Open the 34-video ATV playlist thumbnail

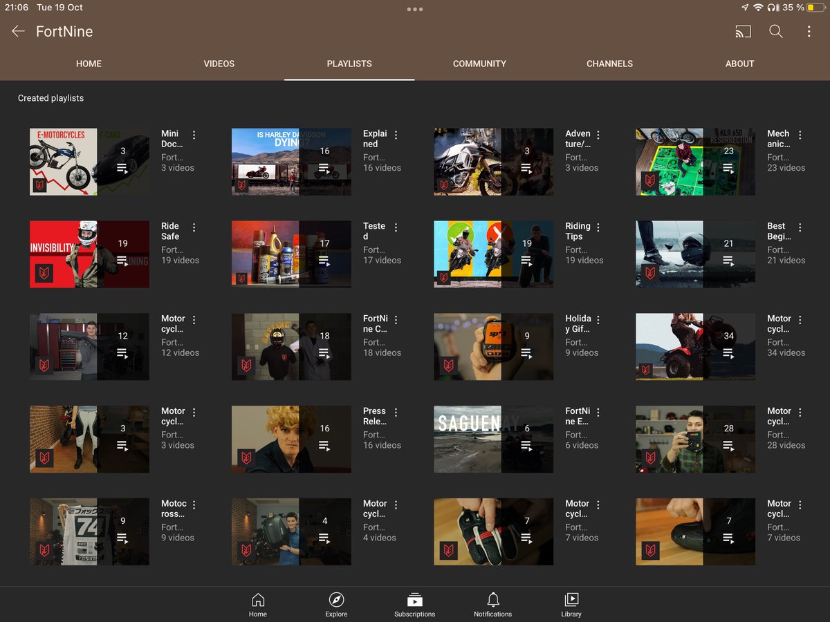point(695,347)
